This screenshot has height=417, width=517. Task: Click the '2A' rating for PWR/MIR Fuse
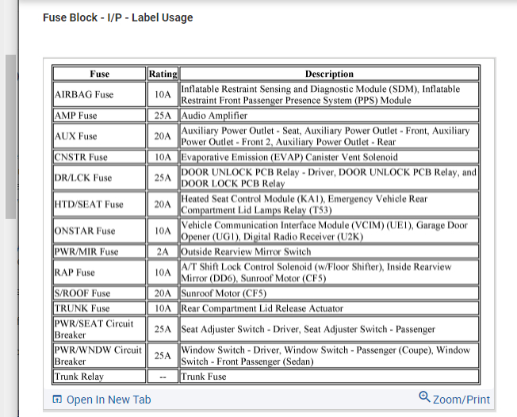pyautogui.click(x=163, y=251)
